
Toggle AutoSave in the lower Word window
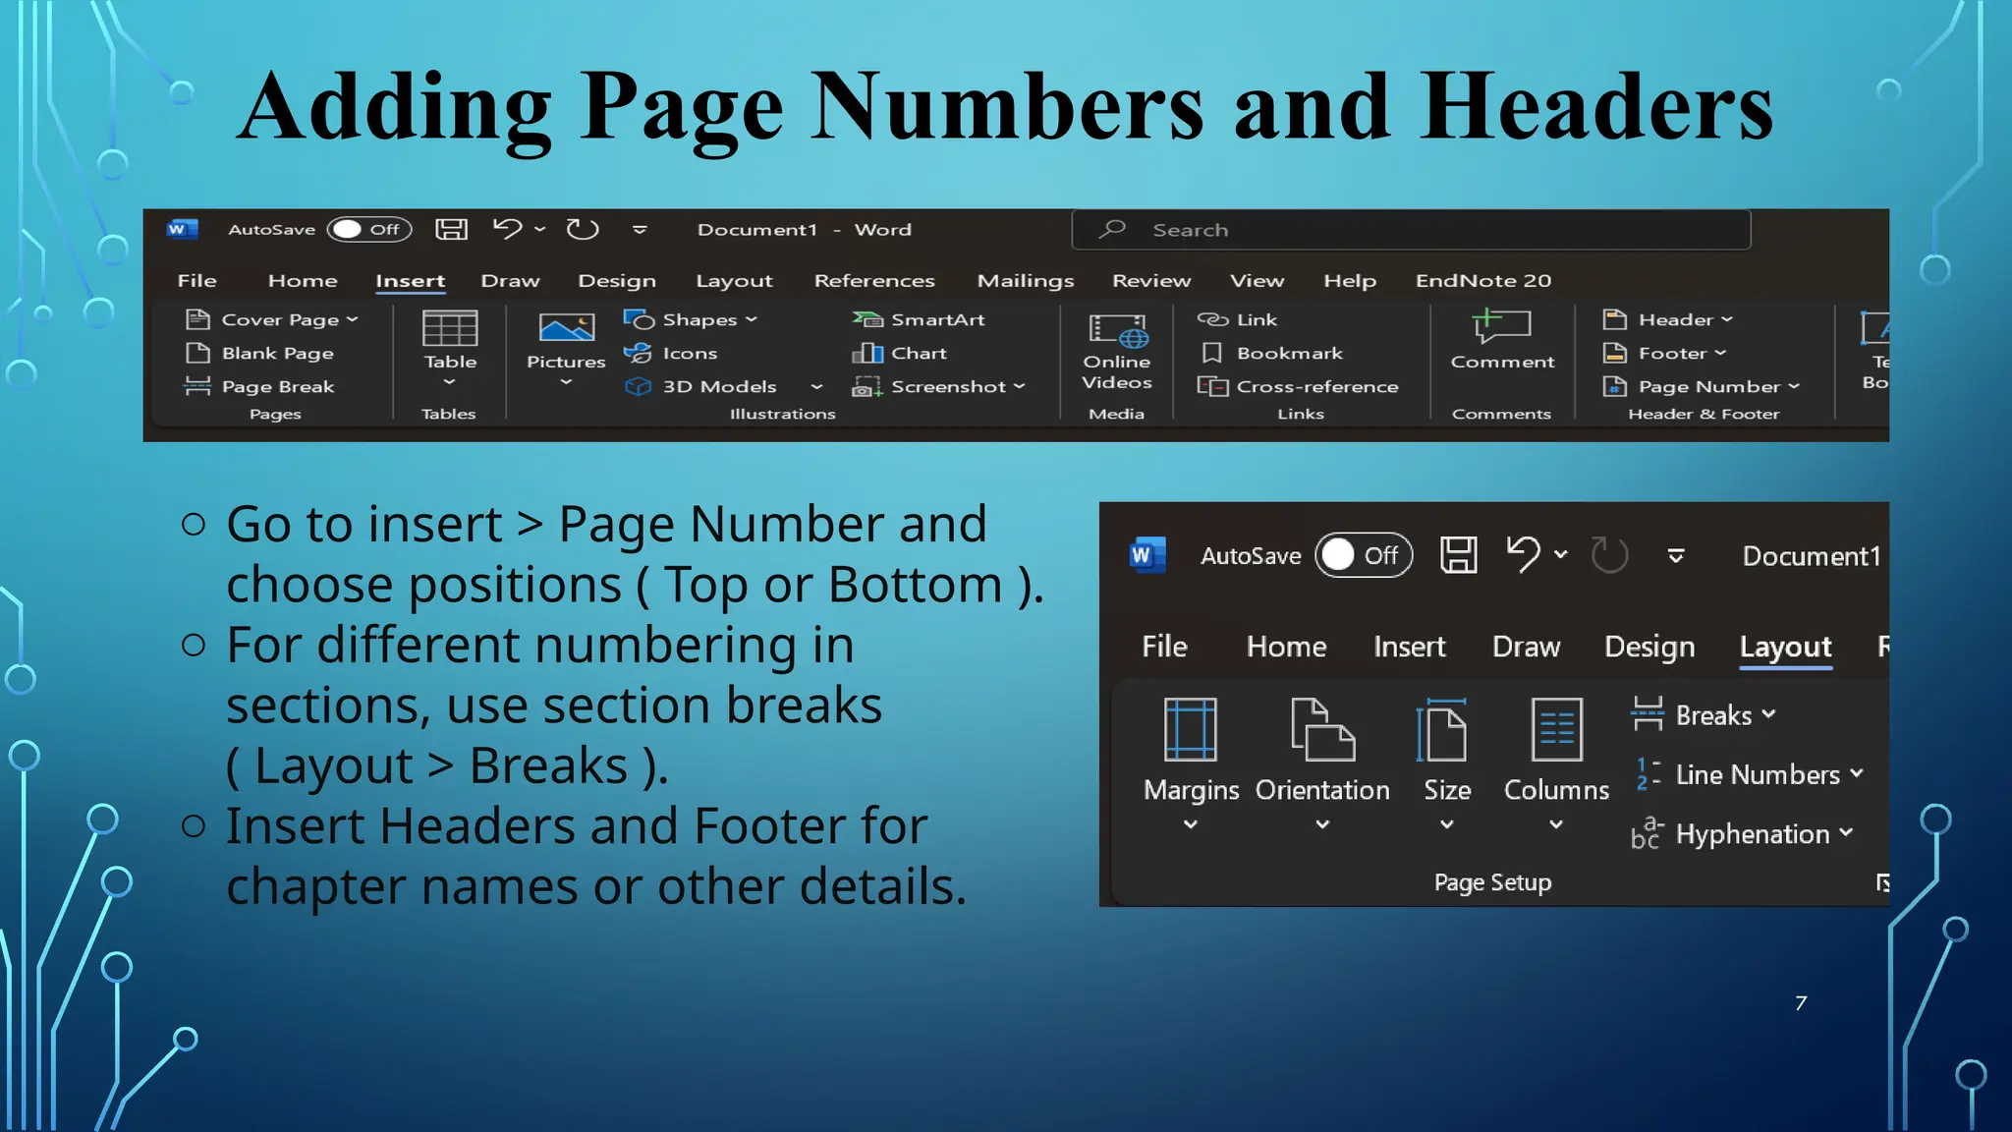pos(1364,555)
